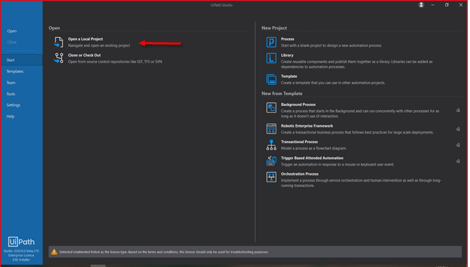Restore down the UiPath Studio window
Image resolution: width=470 pixels, height=267 pixels.
coord(447,5)
